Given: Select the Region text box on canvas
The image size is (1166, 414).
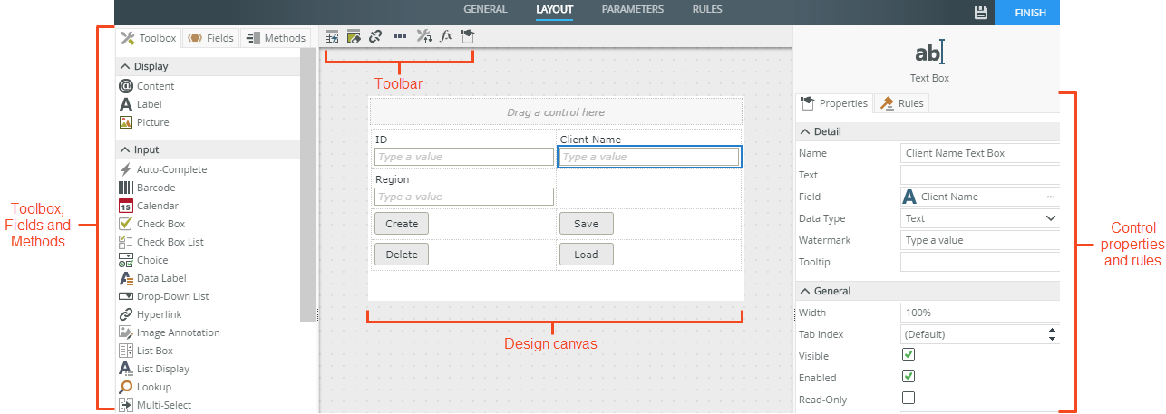Looking at the screenshot, I should click(463, 197).
